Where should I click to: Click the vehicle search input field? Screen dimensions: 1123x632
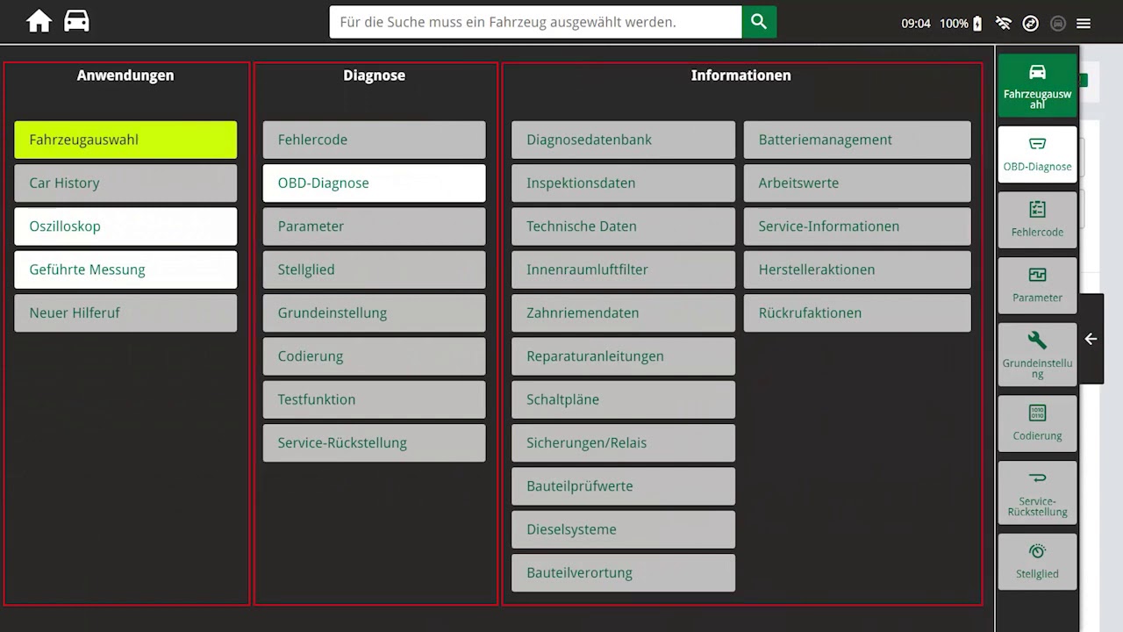click(535, 22)
